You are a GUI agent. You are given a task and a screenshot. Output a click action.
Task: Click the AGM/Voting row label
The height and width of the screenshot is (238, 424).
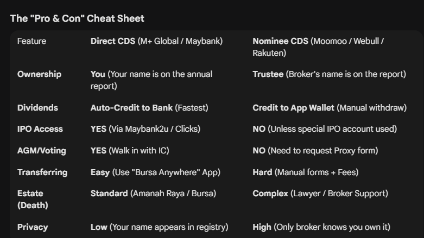coord(42,151)
